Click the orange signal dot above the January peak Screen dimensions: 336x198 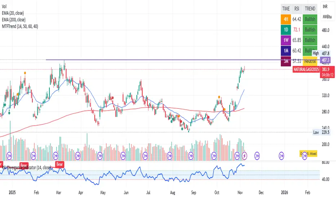[25, 73]
